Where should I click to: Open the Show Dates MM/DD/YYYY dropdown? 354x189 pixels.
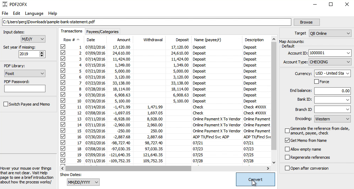[x=83, y=182]
